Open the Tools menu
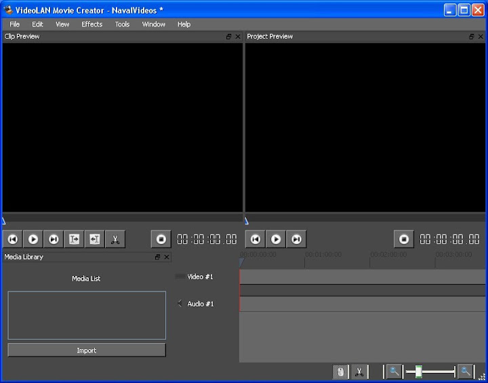Screen dimensions: 488x383 click(122, 24)
